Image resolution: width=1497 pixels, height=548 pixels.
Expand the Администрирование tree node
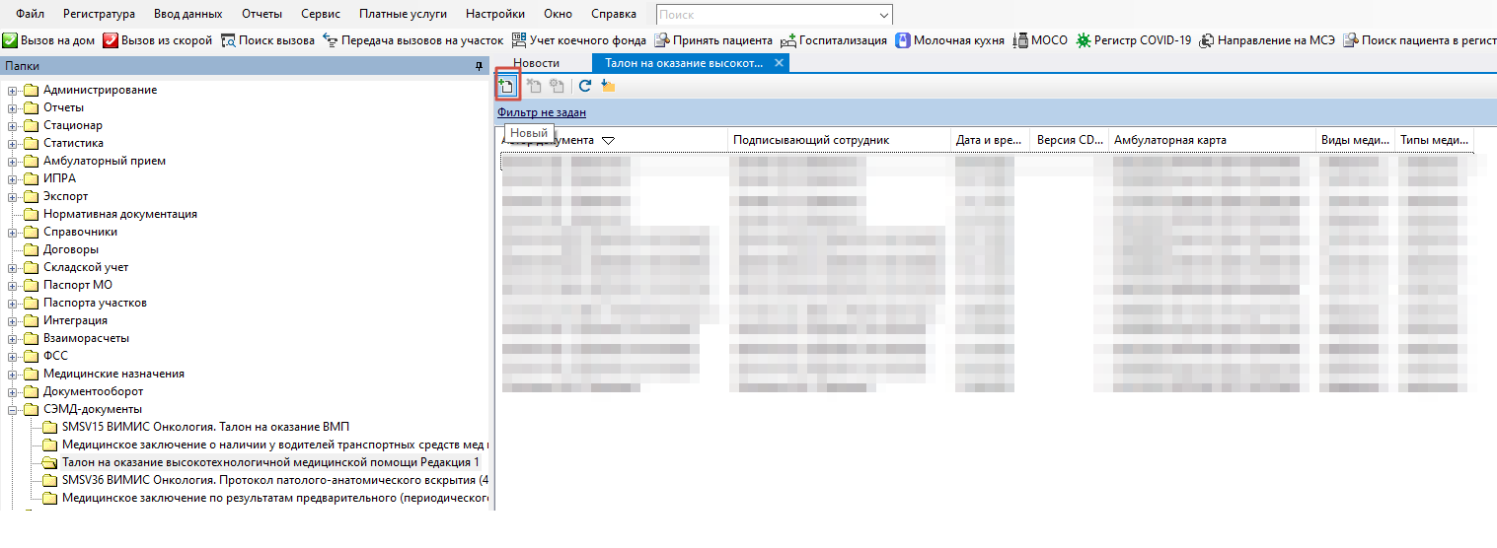(x=14, y=91)
